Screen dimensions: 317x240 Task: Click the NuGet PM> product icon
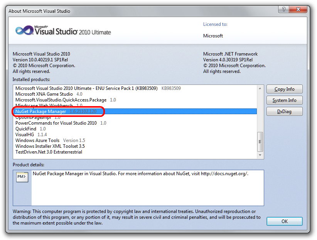[22, 177]
